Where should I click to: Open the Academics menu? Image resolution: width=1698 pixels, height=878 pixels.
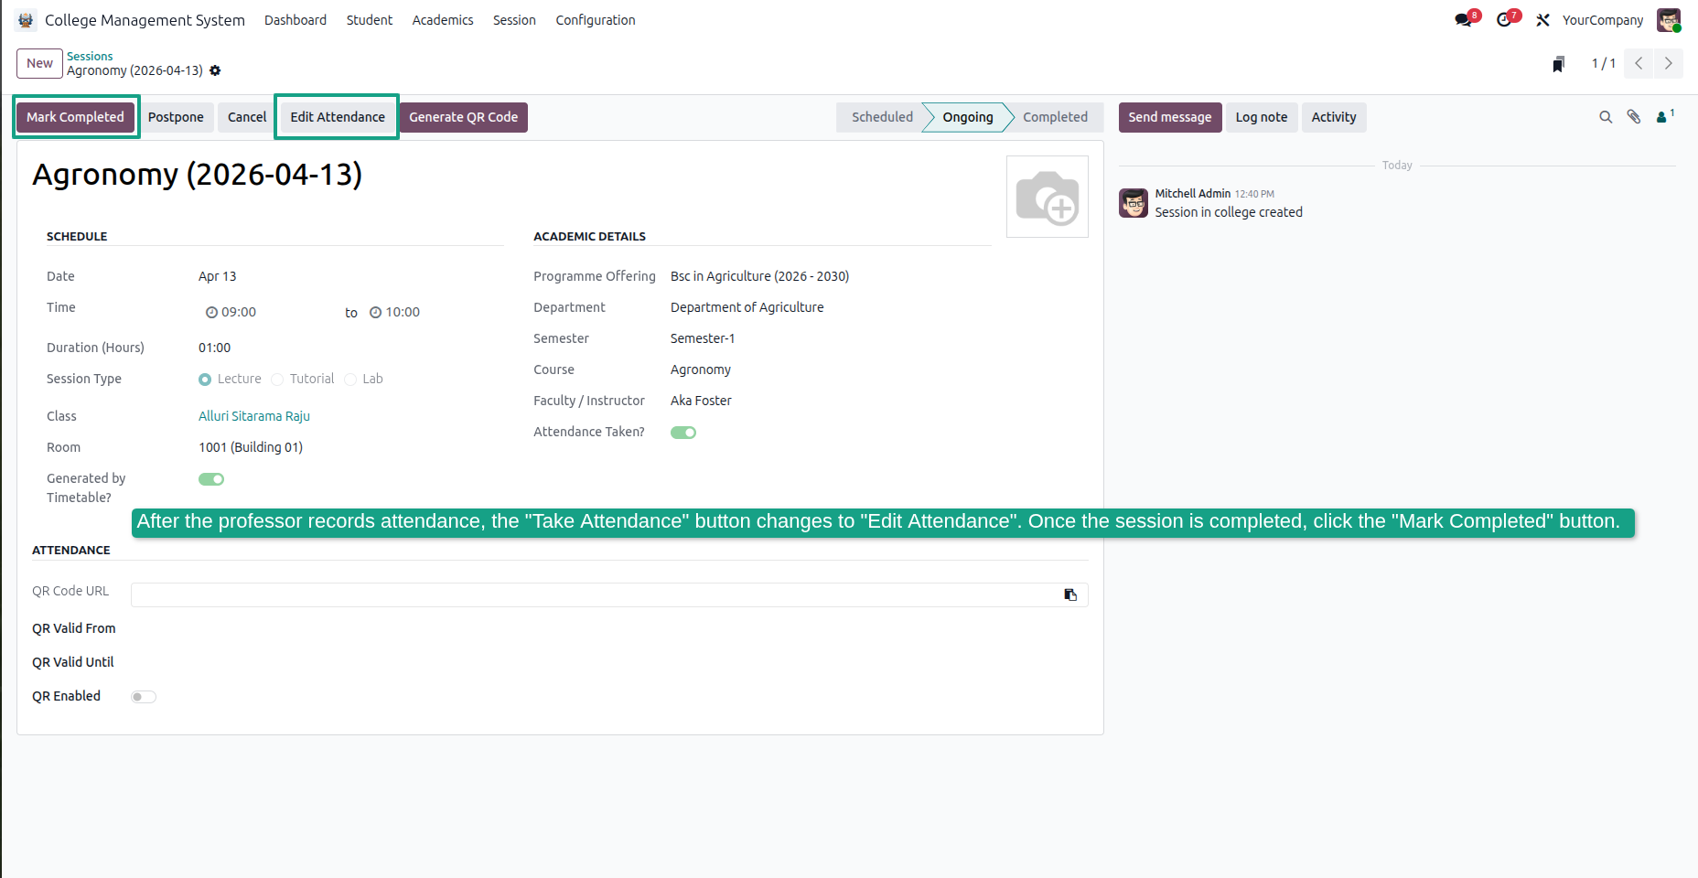point(443,20)
